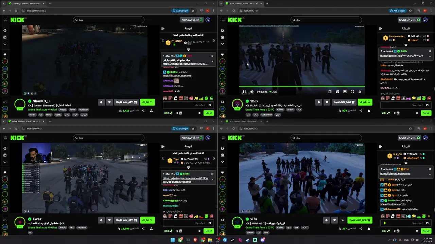
Task: Jump to LIVE in 1CJx player
Action: click(273, 91)
